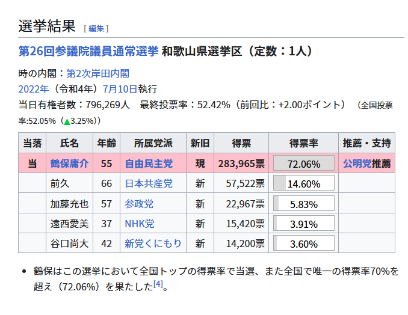This screenshot has width=408, height=315.
Task: Click the 22,967票 vote count cell
Action: (241, 204)
